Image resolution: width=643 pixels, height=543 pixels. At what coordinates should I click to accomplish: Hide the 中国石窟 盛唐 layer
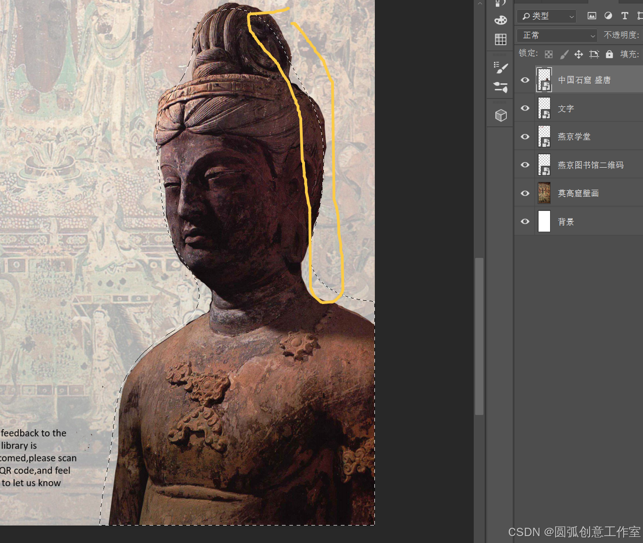(525, 80)
